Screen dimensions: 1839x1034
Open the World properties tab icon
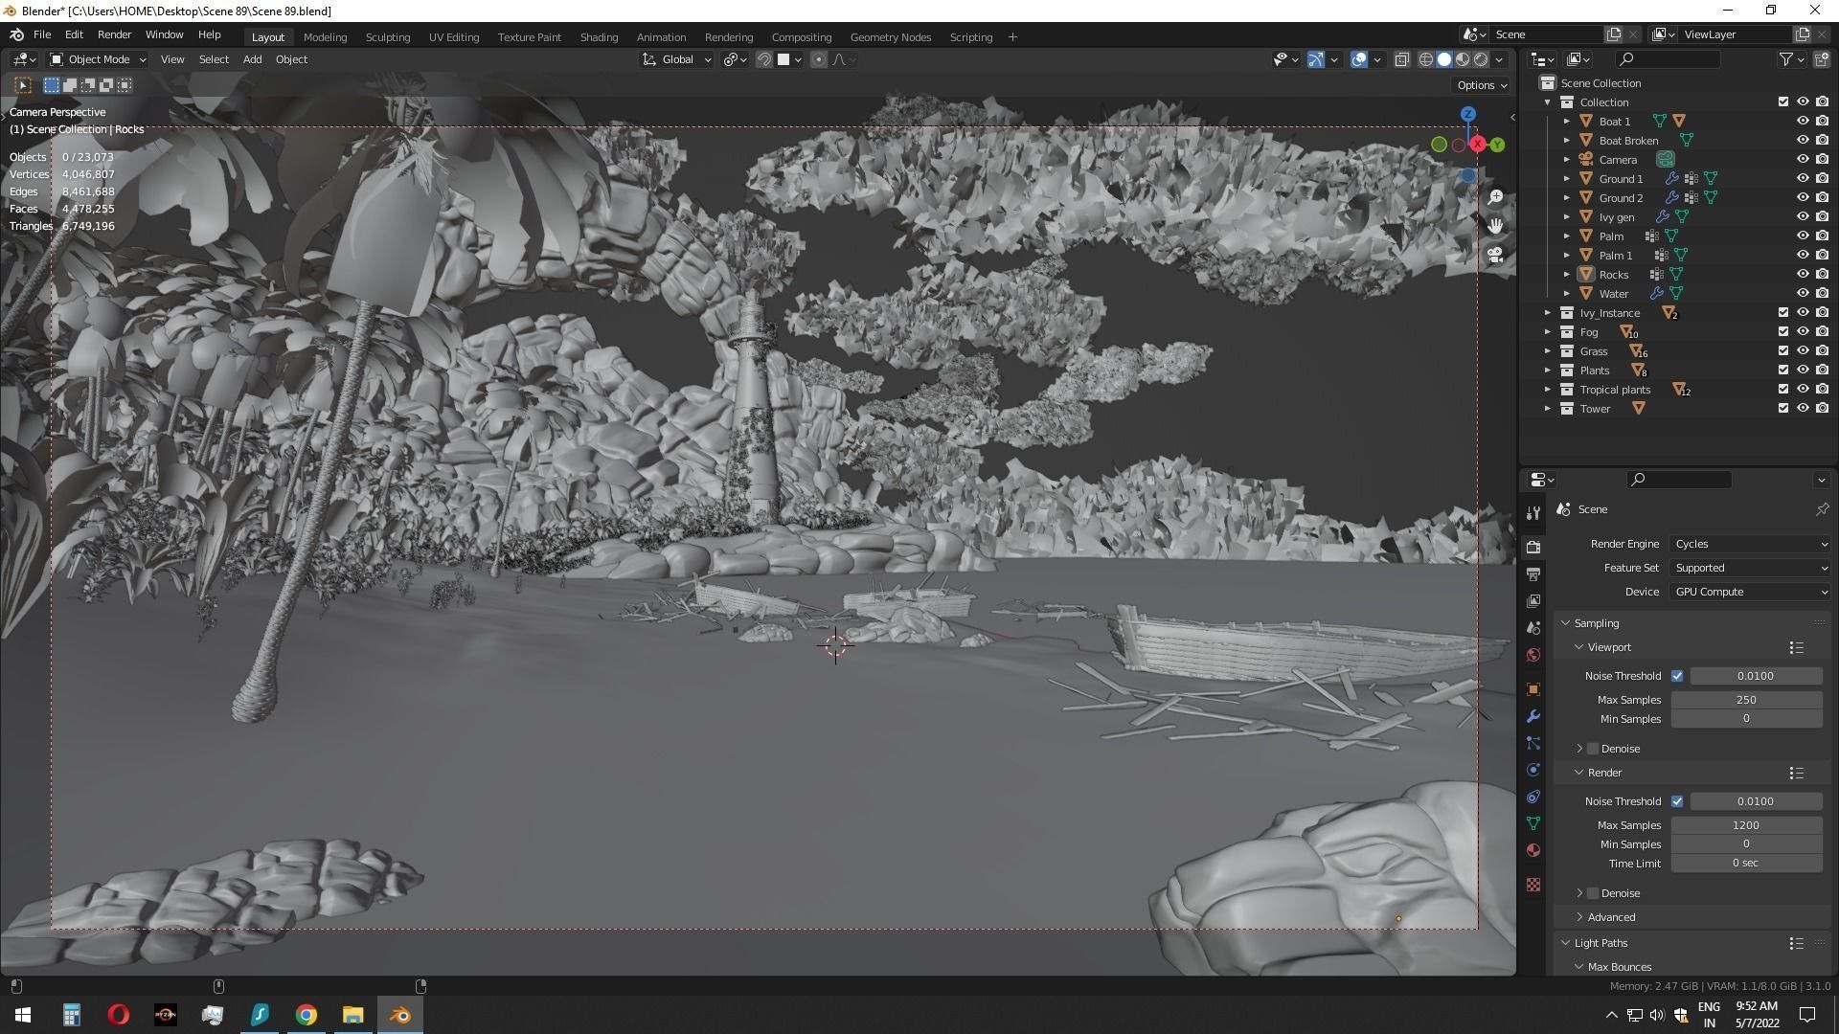point(1533,655)
